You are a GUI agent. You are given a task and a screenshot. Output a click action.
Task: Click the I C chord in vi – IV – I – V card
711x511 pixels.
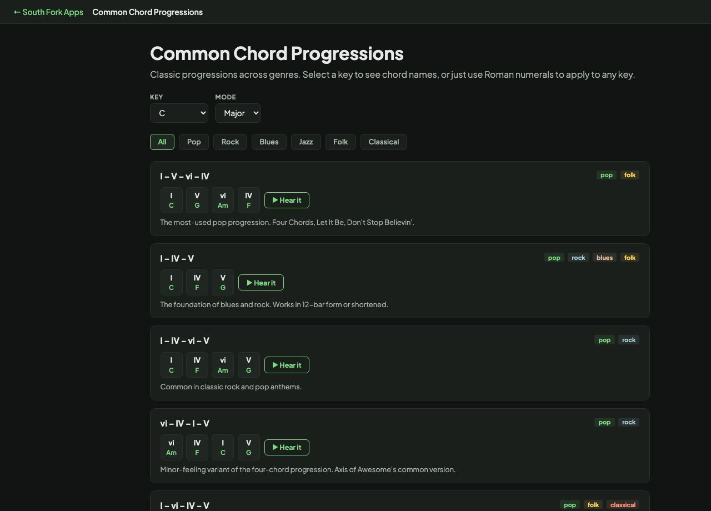[x=223, y=447]
